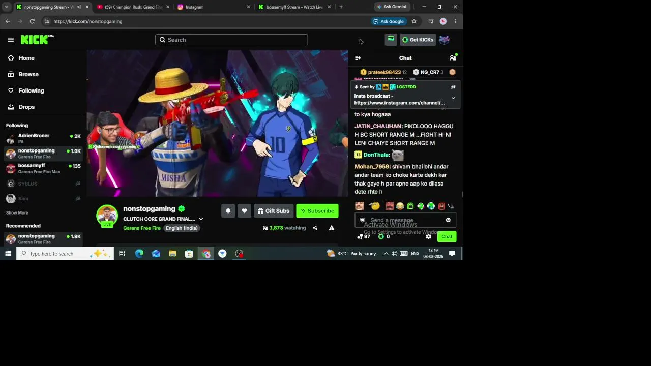651x366 pixels.
Task: Open a new browser tab
Action: 341,7
